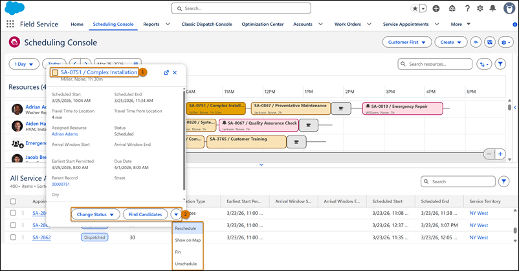Expand the Work Orders tab chevron
Viewport: 519px width, 271px height.
[x=369, y=24]
